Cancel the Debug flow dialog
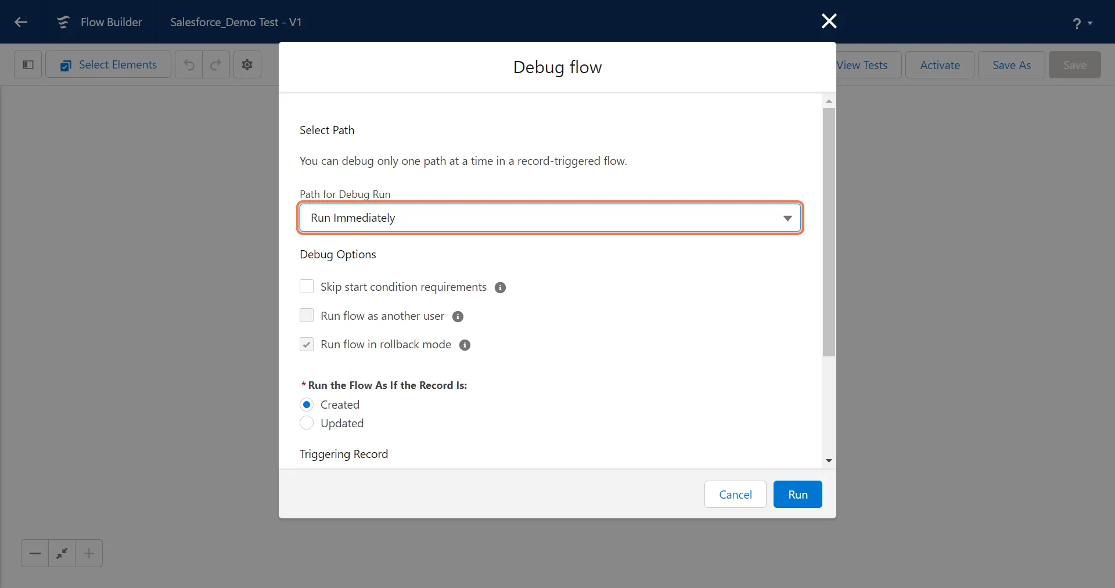Screen dimensions: 1115x588 pyautogui.click(x=735, y=495)
